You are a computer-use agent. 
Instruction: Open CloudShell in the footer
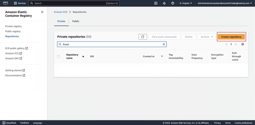tap(9, 123)
